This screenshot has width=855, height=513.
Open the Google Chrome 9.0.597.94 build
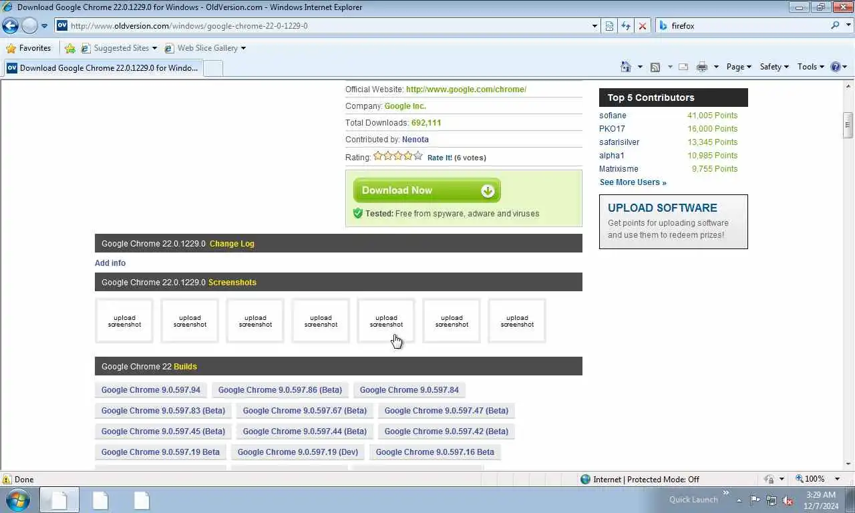[x=151, y=390]
